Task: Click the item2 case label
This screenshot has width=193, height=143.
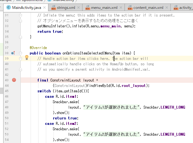Action: click(71, 124)
